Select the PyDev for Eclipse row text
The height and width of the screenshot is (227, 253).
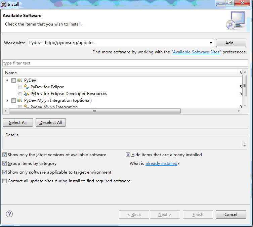(47, 87)
